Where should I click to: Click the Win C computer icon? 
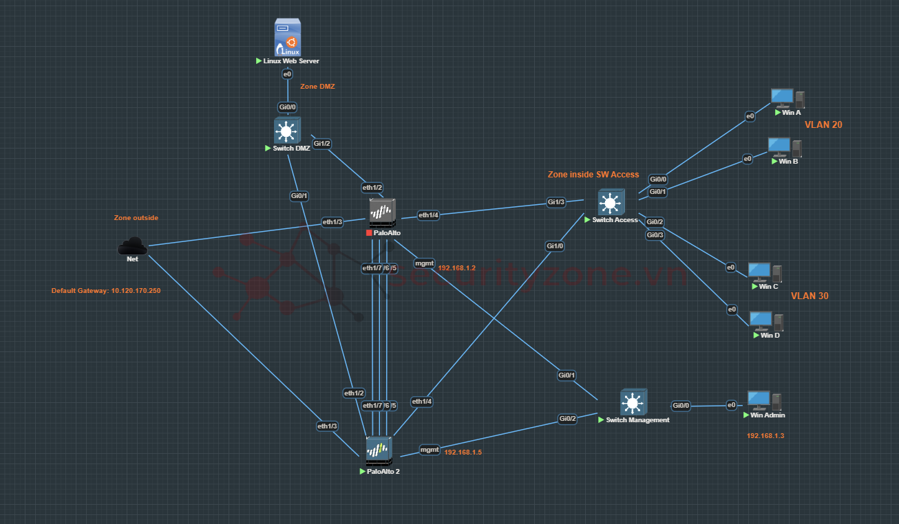(764, 272)
